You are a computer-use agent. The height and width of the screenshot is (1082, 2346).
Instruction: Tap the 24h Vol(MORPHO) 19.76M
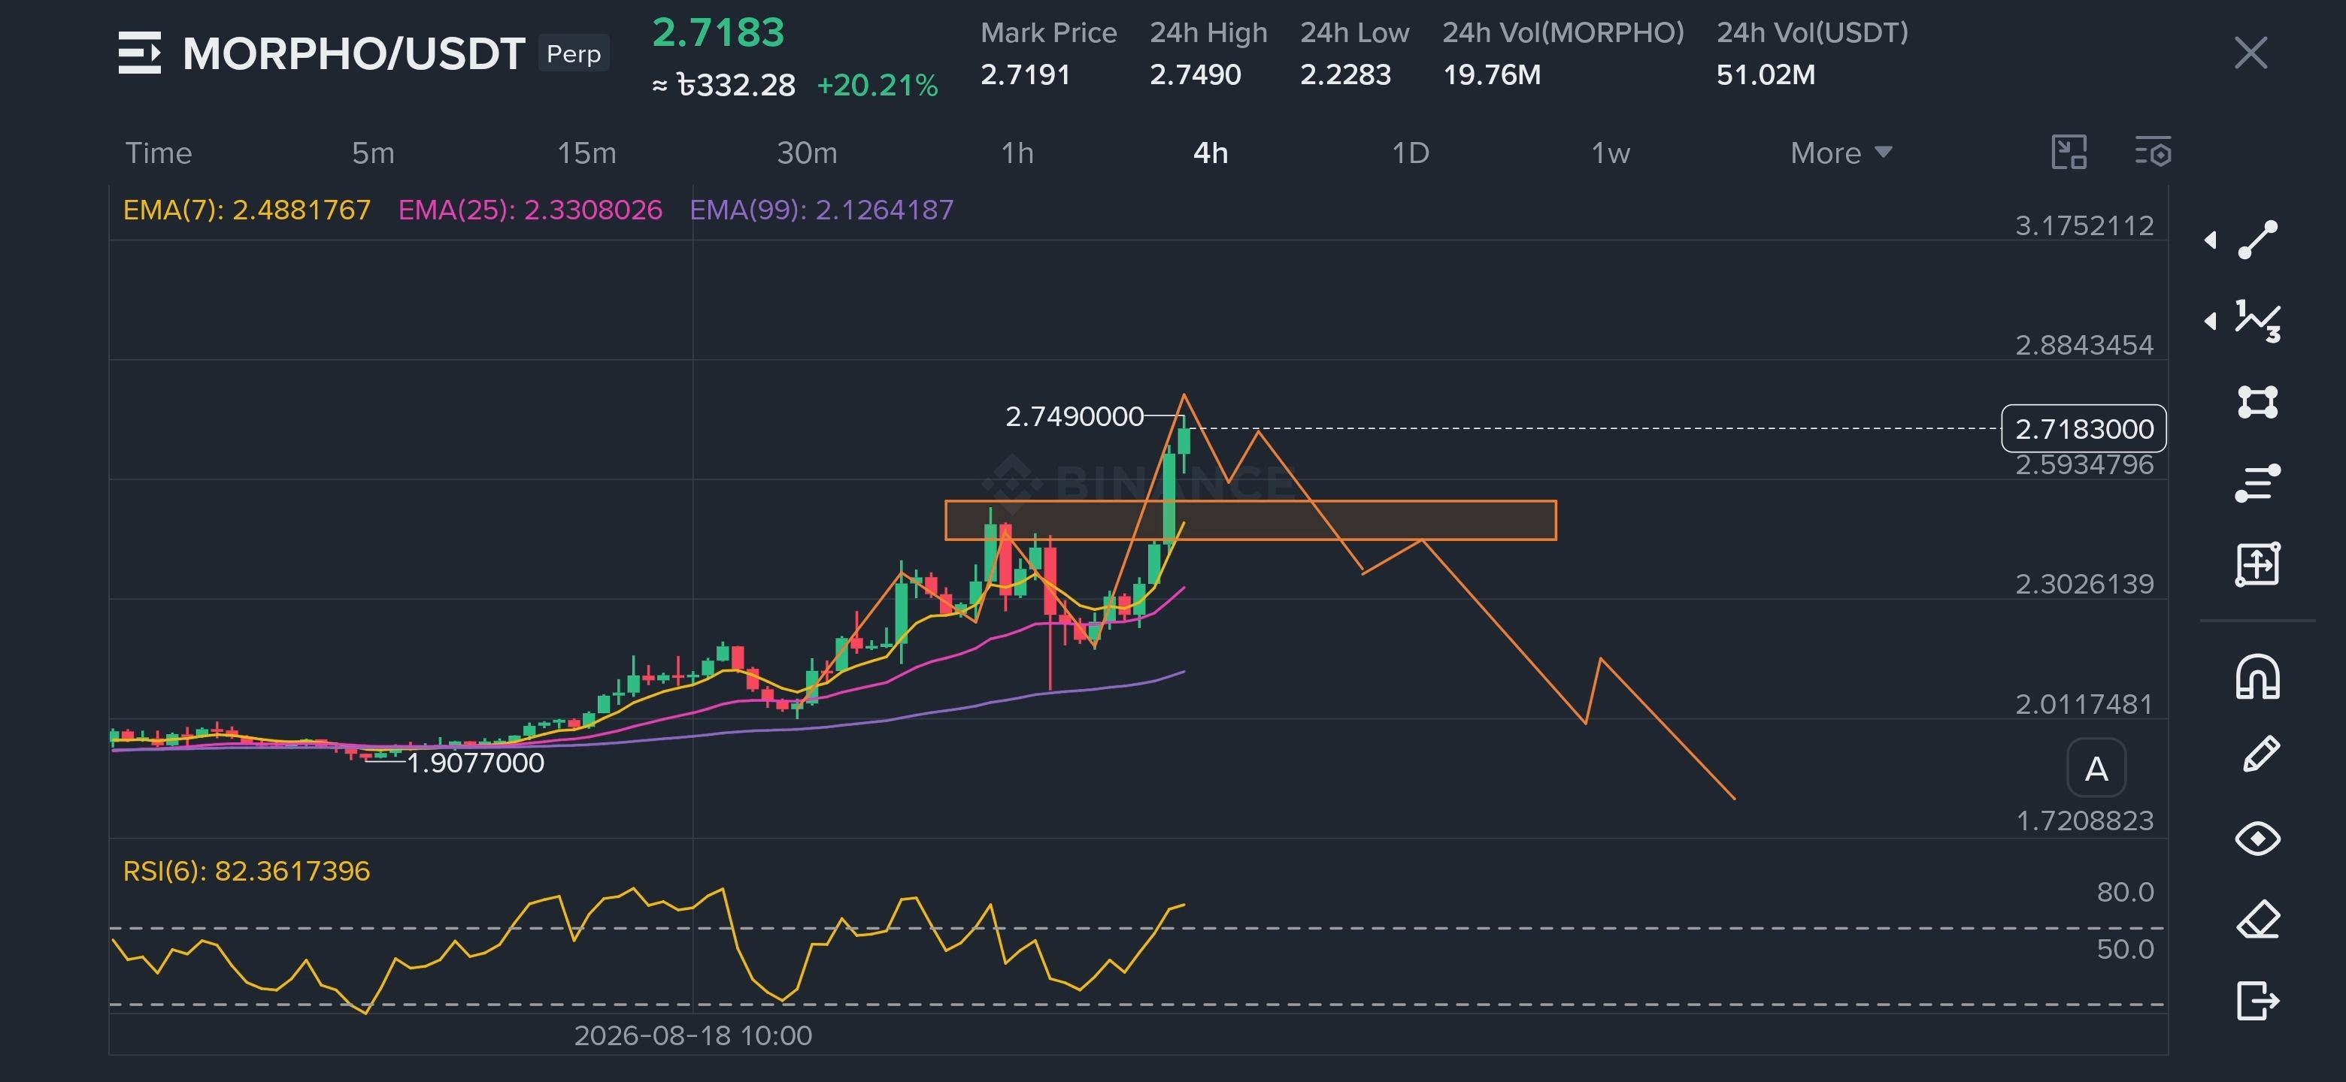[x=1492, y=74]
